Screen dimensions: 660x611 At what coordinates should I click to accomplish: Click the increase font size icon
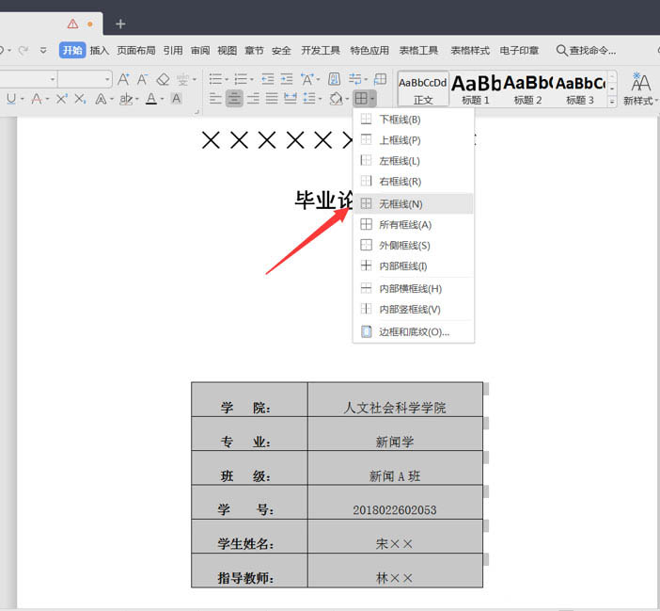123,80
